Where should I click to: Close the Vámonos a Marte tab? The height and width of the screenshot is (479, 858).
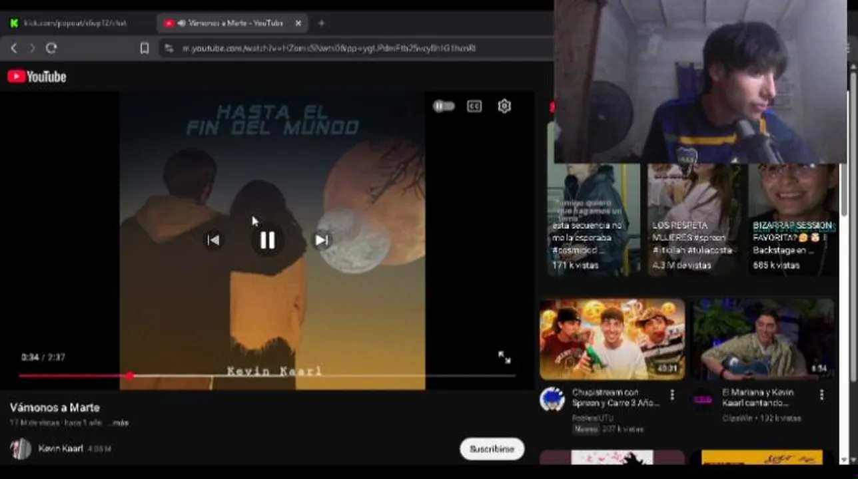[x=298, y=23]
